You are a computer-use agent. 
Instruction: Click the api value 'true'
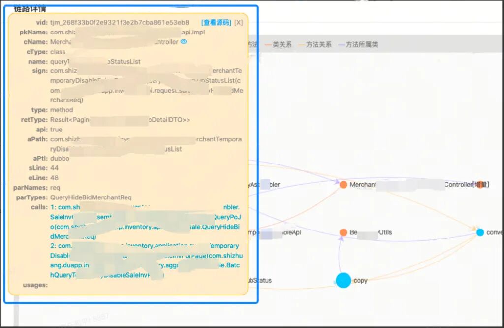pyautogui.click(x=56, y=130)
